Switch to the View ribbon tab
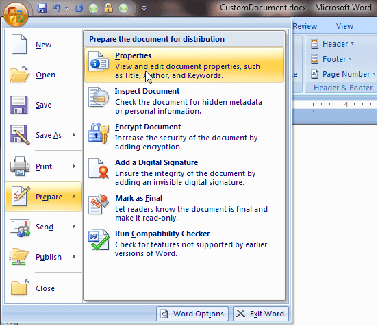Screen dimensions: 378x326 point(344,26)
